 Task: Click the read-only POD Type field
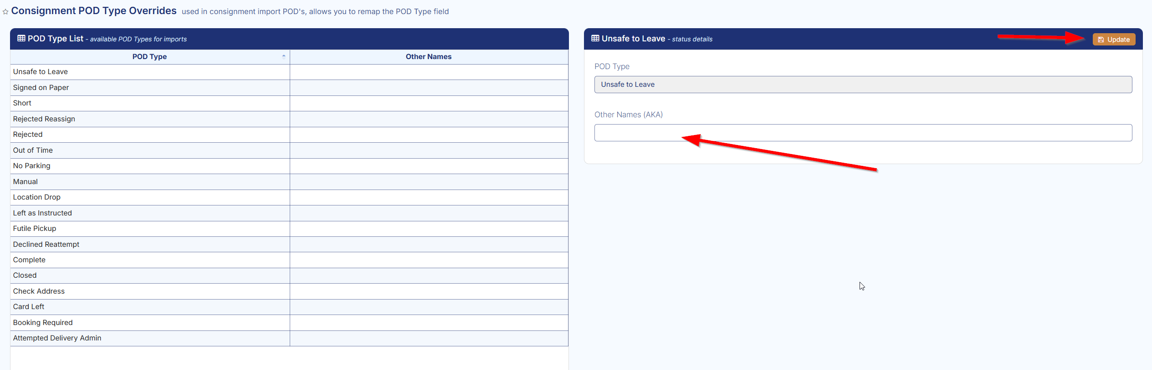tap(863, 85)
